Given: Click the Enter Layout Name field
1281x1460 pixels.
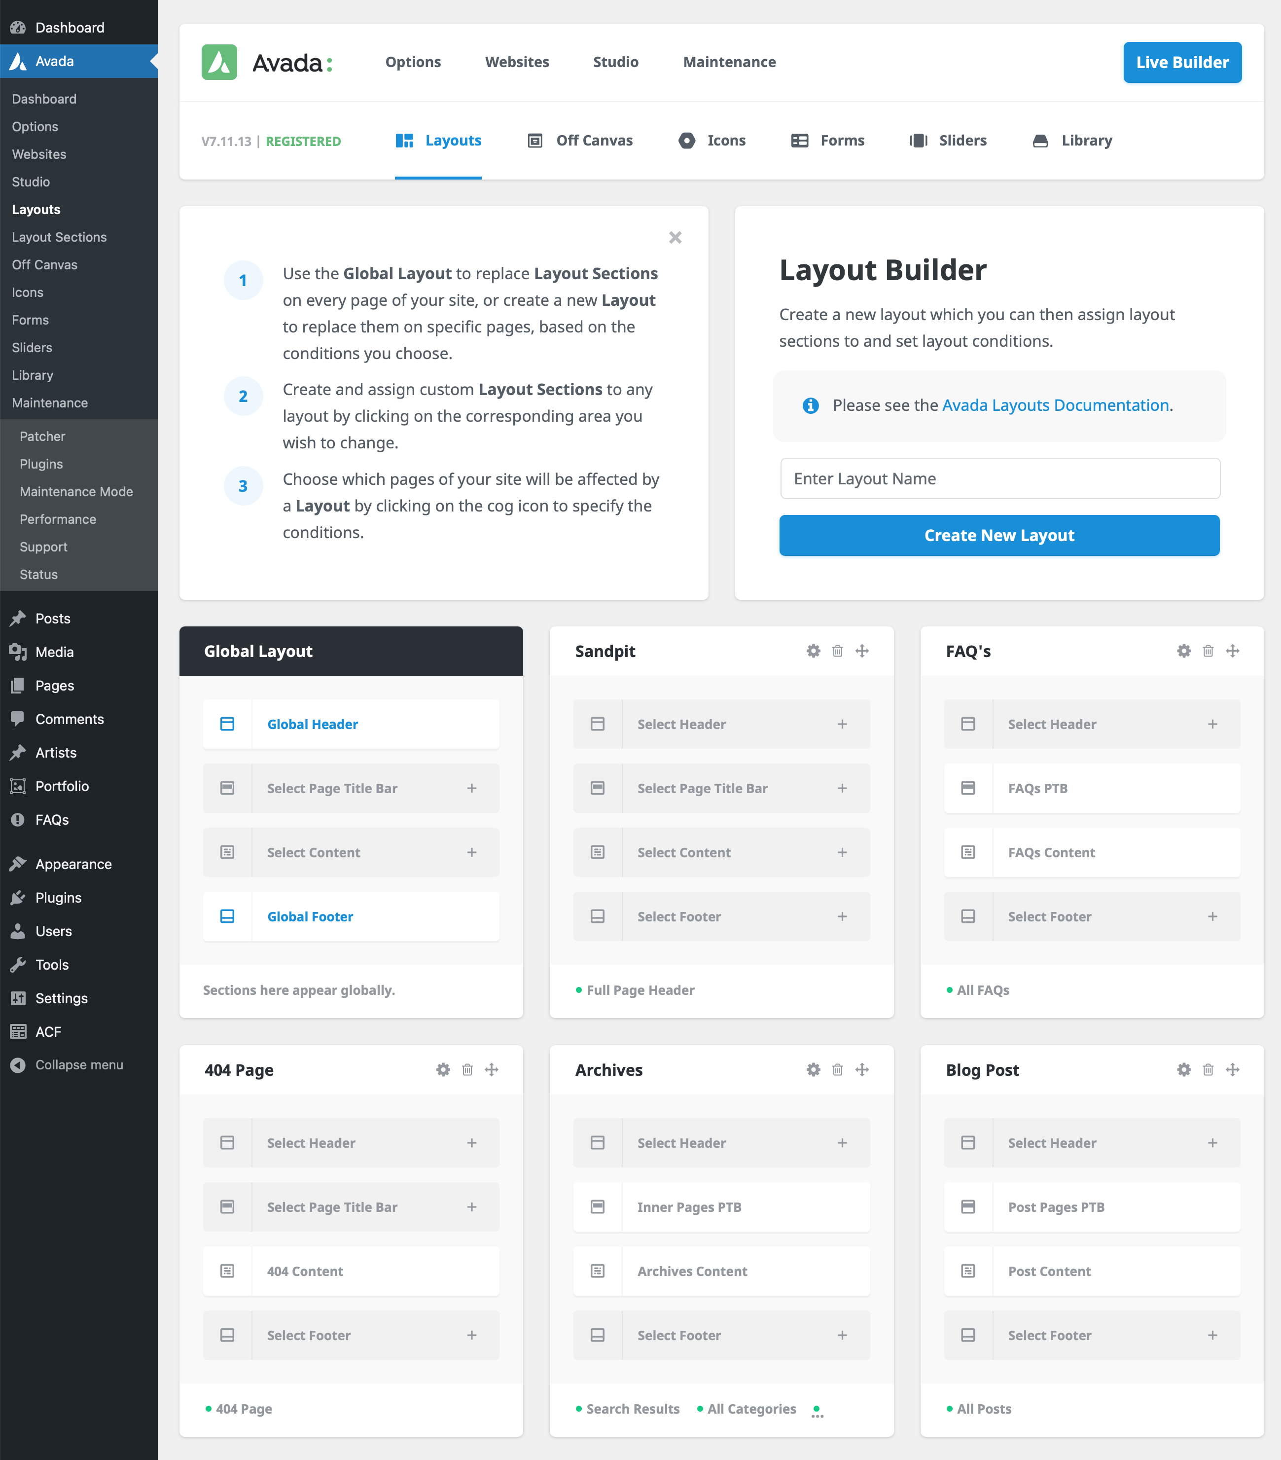Looking at the screenshot, I should click(x=999, y=478).
